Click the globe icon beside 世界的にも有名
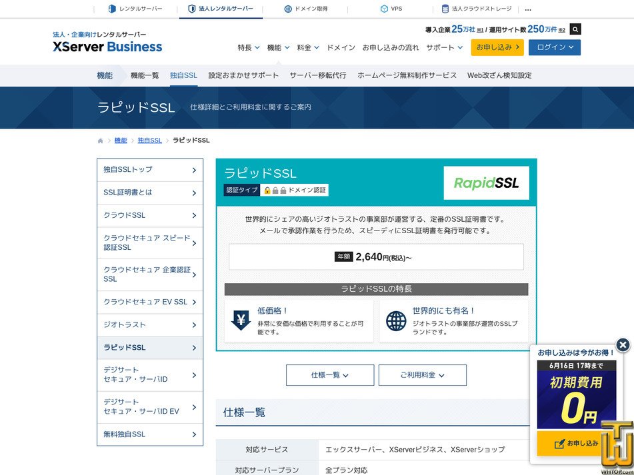 pos(396,321)
